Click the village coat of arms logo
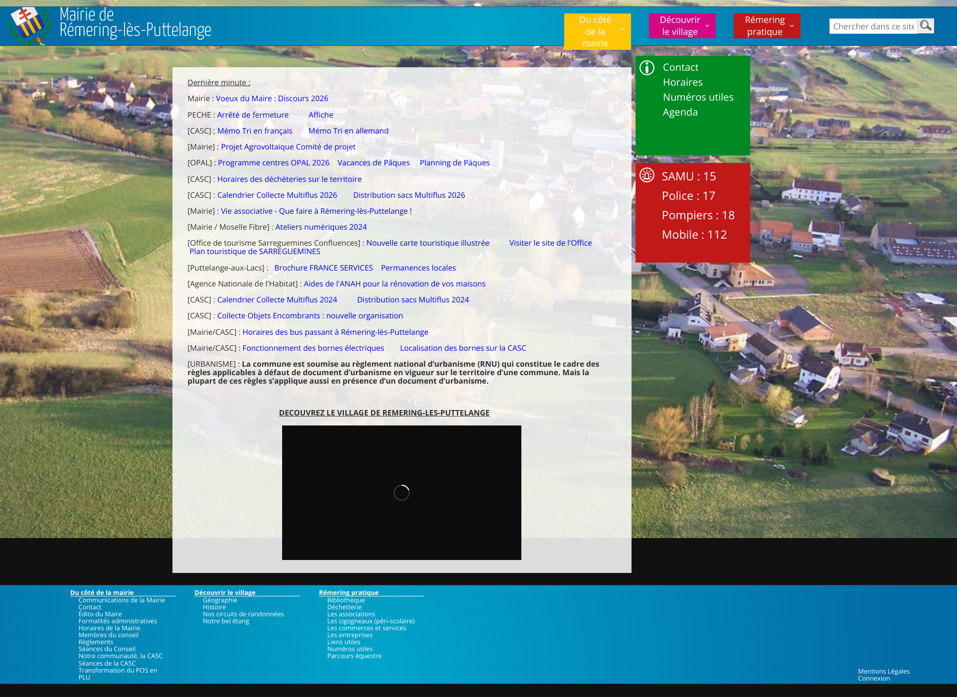The height and width of the screenshot is (697, 957). [29, 26]
